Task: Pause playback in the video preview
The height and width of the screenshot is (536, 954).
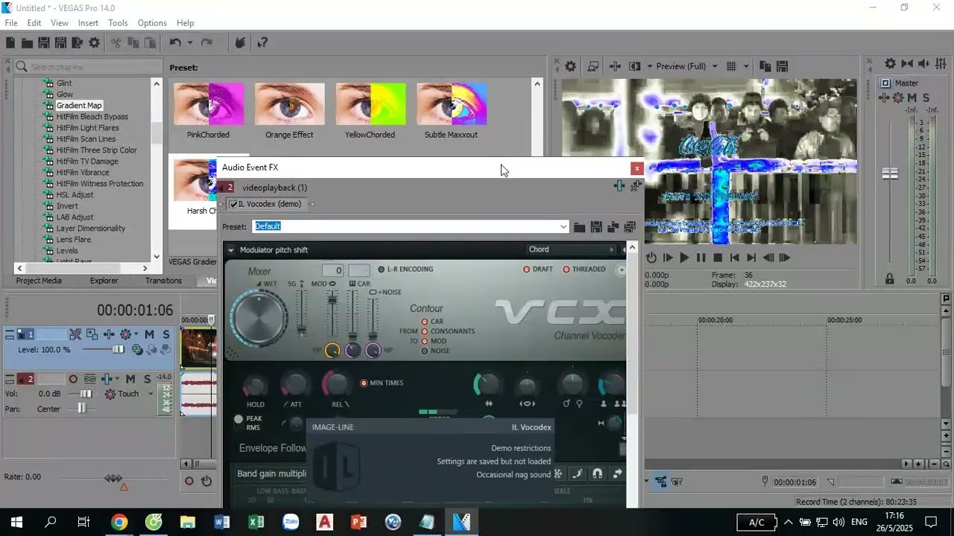Action: click(x=701, y=258)
